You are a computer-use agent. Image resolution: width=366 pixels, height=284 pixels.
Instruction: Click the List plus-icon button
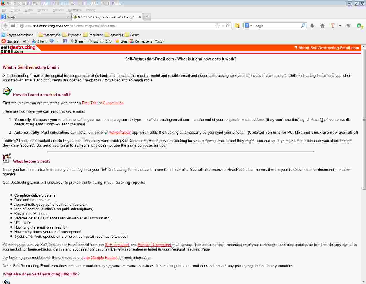click(x=93, y=41)
